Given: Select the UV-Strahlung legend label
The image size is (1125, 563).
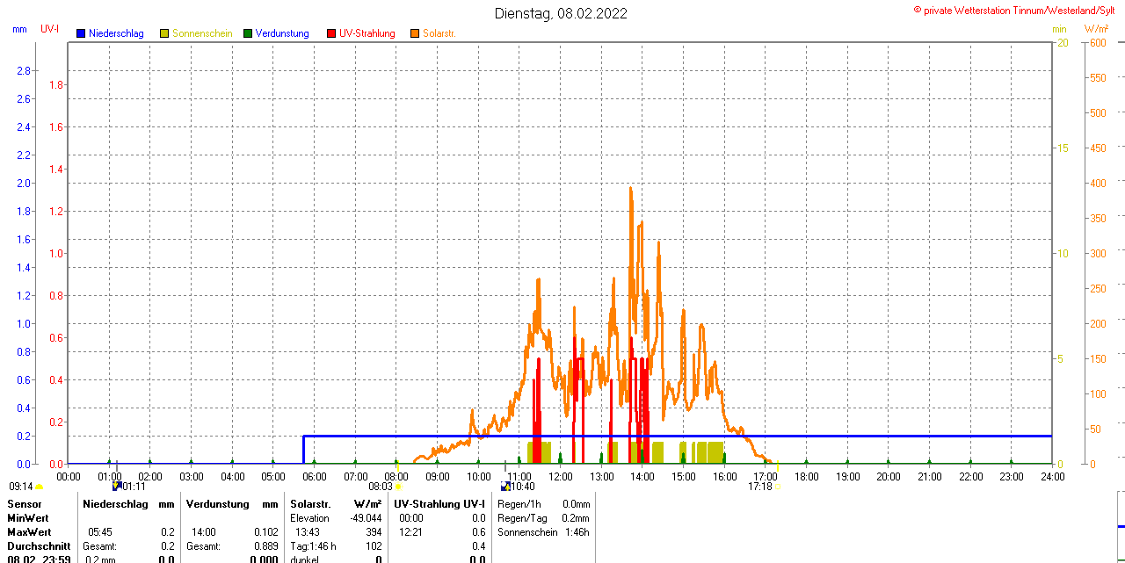Looking at the screenshot, I should (x=367, y=33).
